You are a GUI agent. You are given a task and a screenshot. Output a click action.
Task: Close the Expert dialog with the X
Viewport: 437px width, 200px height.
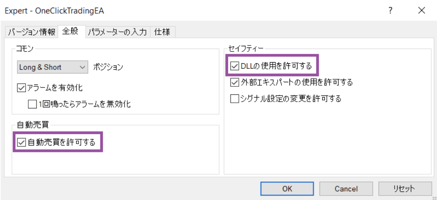click(x=422, y=10)
